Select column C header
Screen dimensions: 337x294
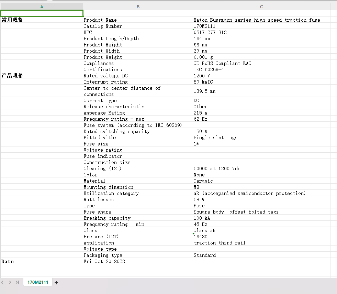pos(261,7)
